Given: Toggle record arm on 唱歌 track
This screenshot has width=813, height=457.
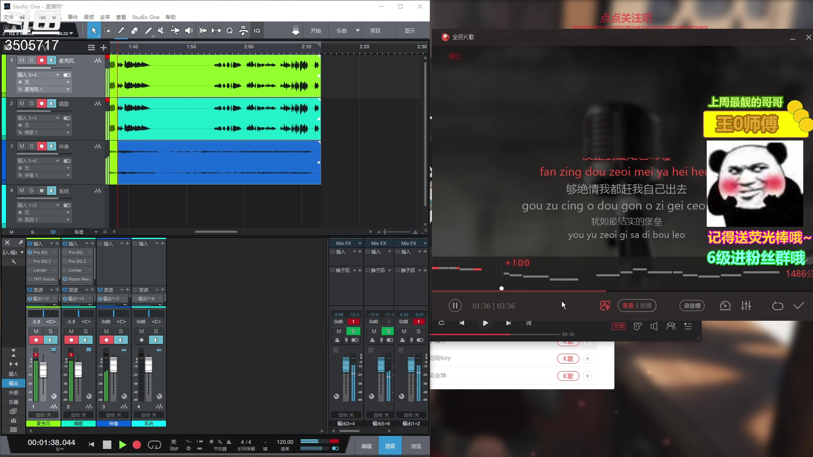Looking at the screenshot, I should click(41, 103).
